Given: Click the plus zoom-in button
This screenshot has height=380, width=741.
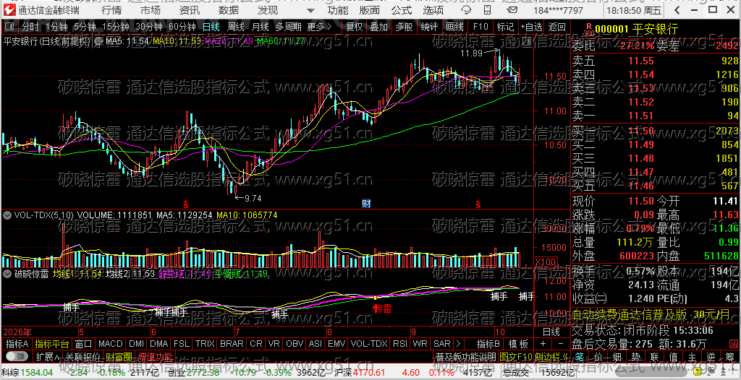Looking at the screenshot, I should coord(543,344).
